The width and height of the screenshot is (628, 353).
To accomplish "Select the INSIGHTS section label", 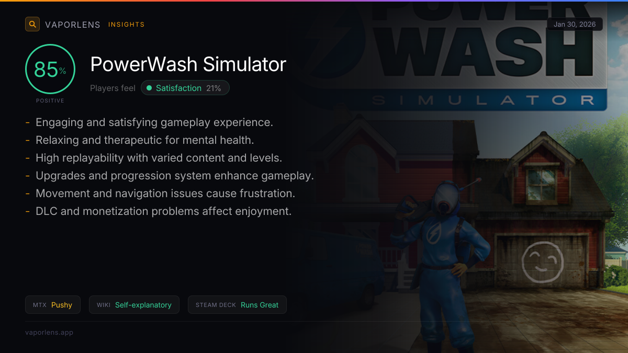I will click(x=126, y=25).
